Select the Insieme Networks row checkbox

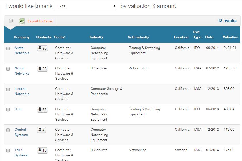(x=8, y=89)
